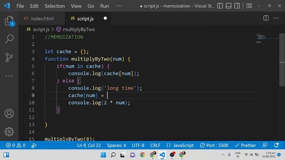Toggle the primary side bar layout icon
The height and width of the screenshot is (160, 285).
[220, 6]
